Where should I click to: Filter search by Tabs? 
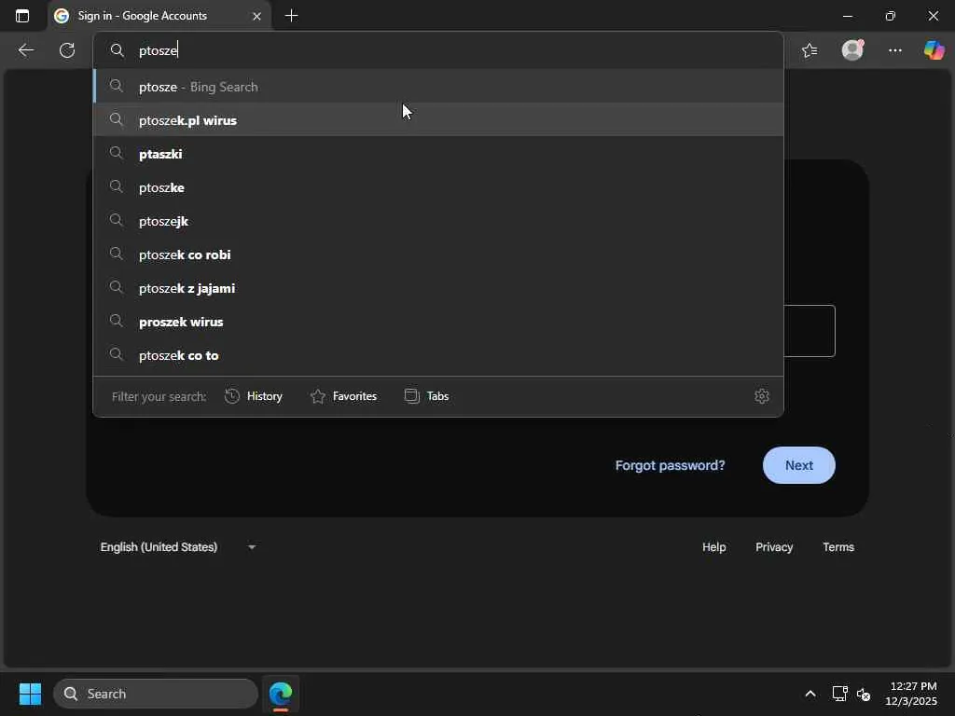point(426,396)
